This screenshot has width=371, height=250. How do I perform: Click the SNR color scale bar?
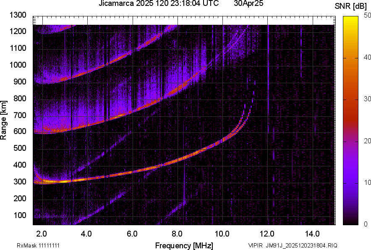click(350, 121)
